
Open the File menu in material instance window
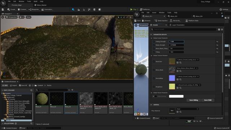(143, 13)
